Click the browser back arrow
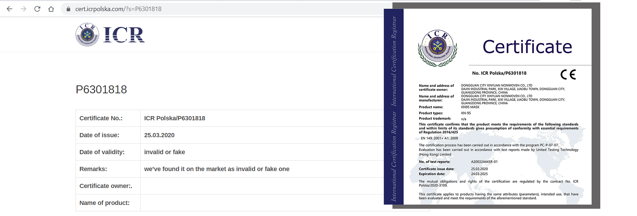637x216 pixels. [9, 9]
